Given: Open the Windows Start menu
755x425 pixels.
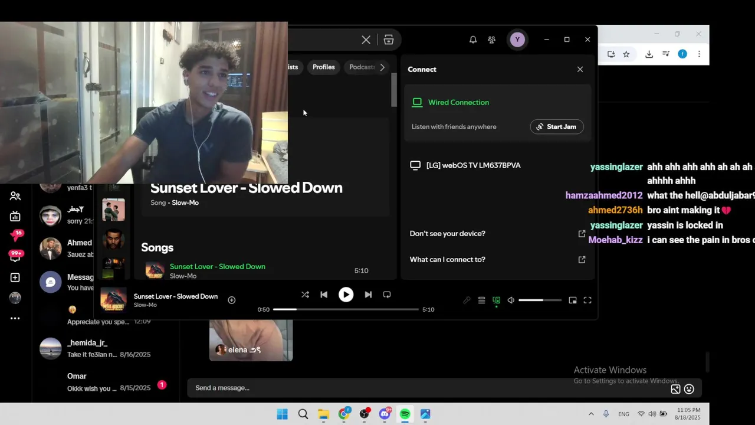Looking at the screenshot, I should [x=283, y=414].
